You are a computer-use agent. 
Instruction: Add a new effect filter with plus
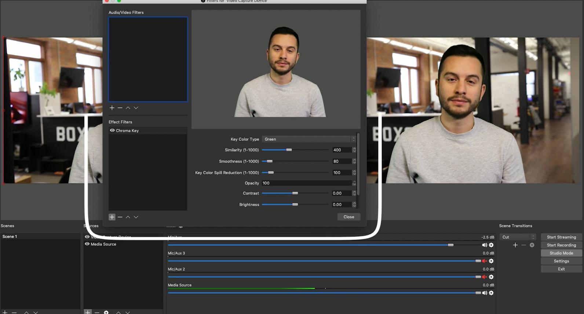tap(112, 217)
